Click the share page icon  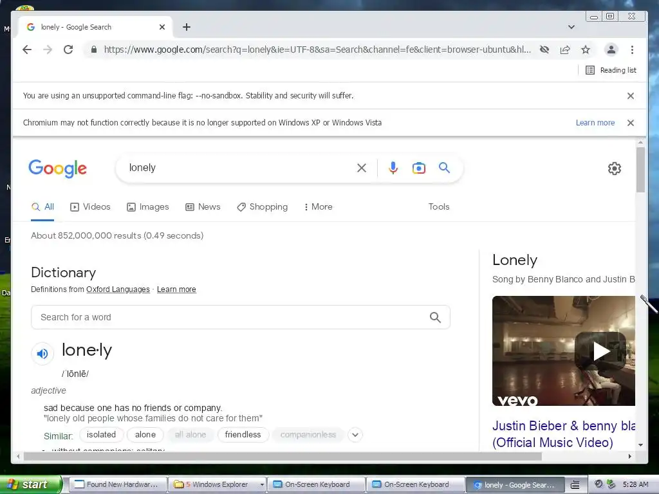[x=565, y=50]
